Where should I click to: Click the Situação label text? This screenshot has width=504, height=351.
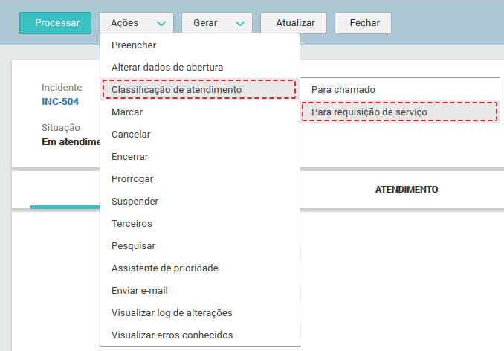[61, 128]
